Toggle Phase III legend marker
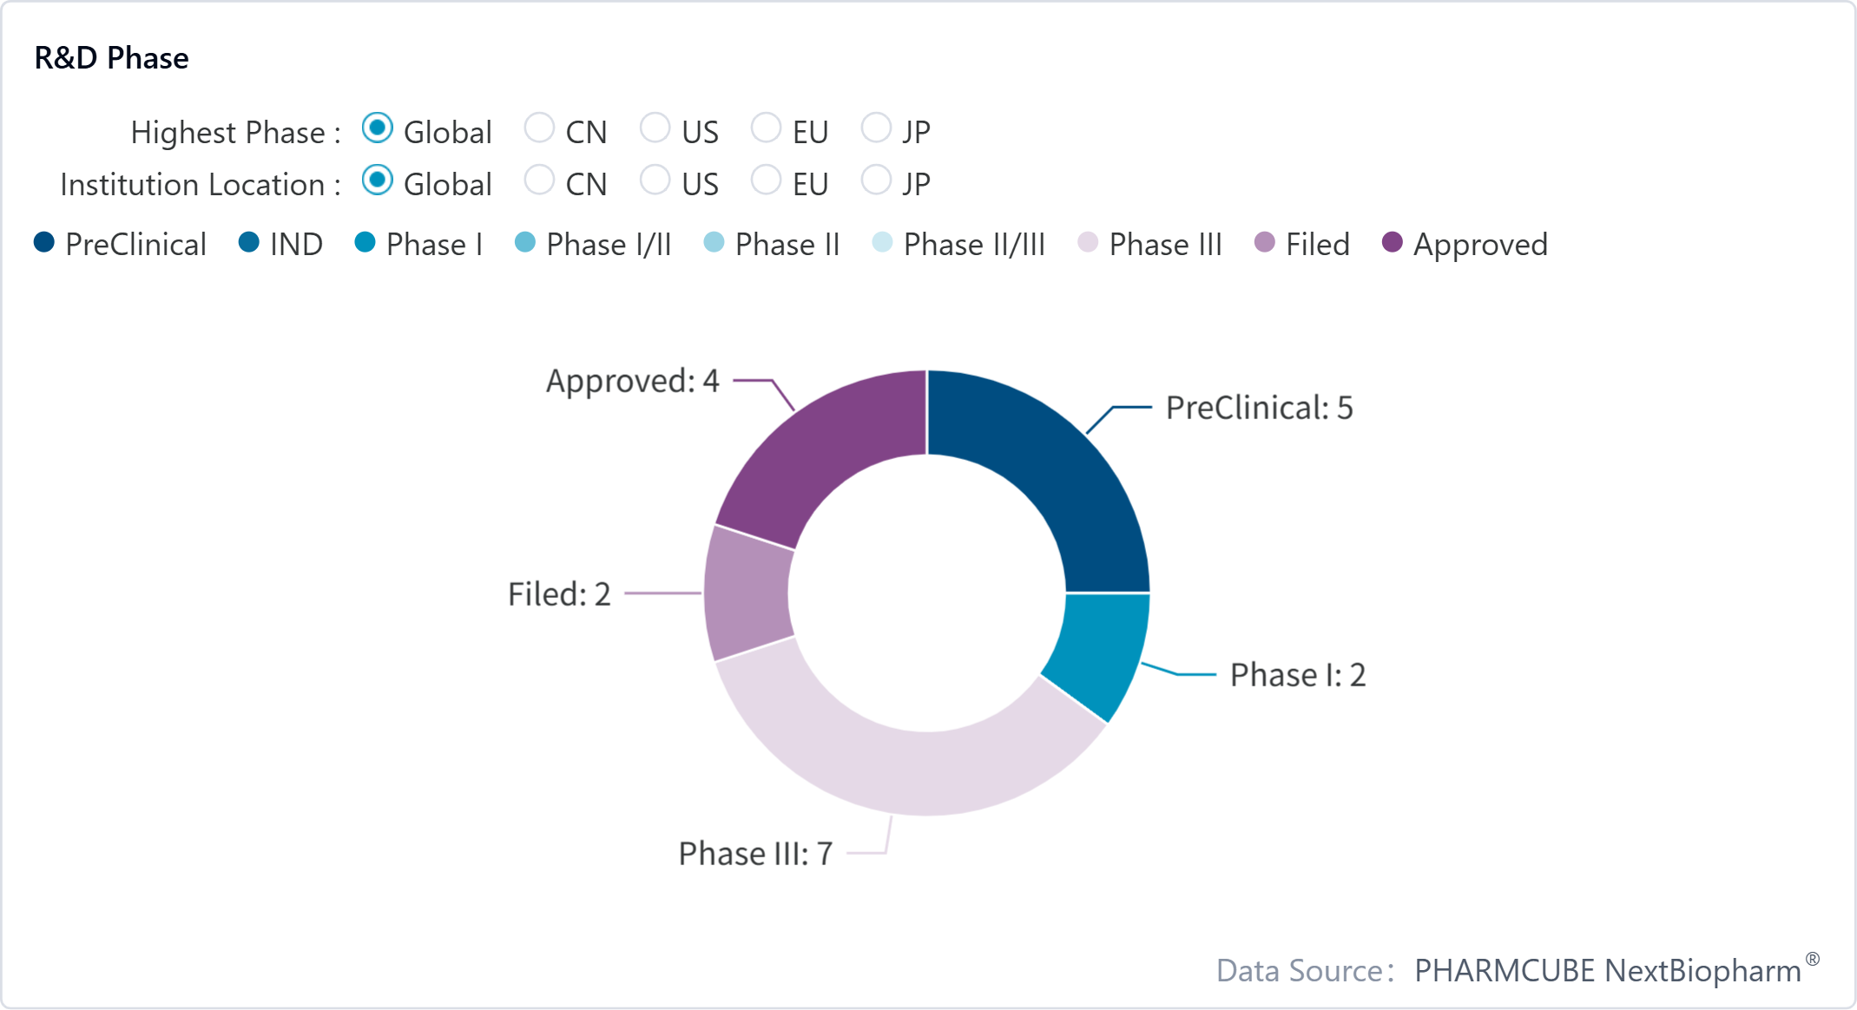The height and width of the screenshot is (1010, 1857). [1088, 243]
